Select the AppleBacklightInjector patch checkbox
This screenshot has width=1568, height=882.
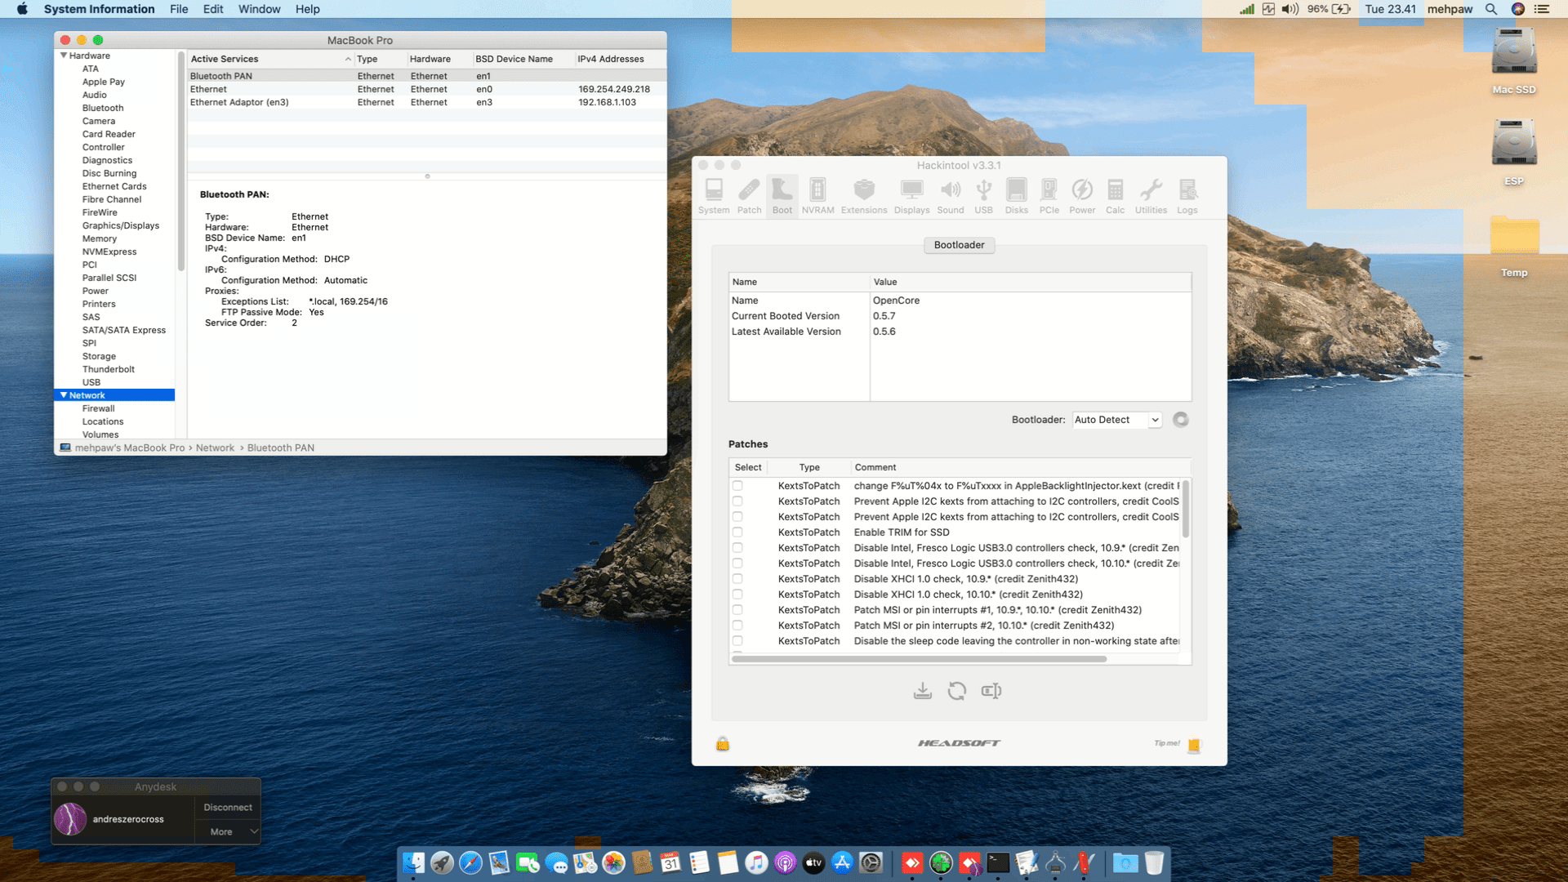pos(737,486)
